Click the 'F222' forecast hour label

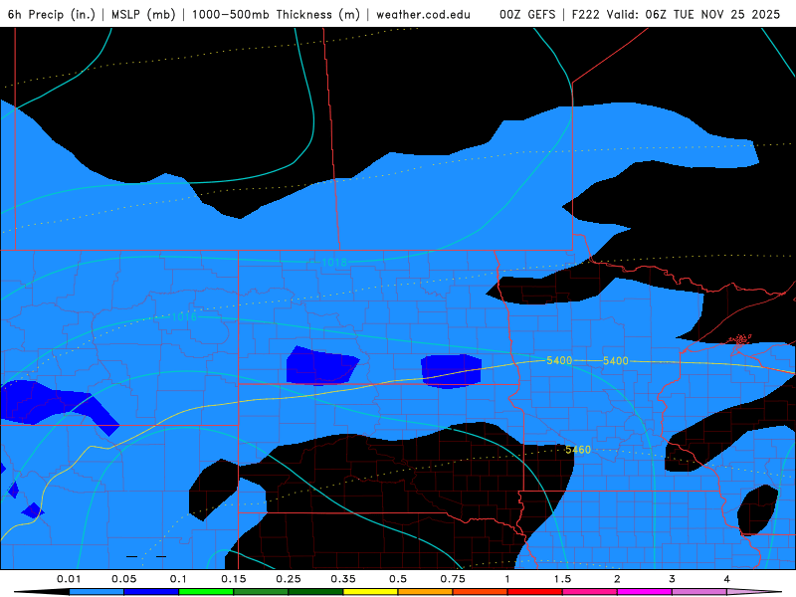586,14
